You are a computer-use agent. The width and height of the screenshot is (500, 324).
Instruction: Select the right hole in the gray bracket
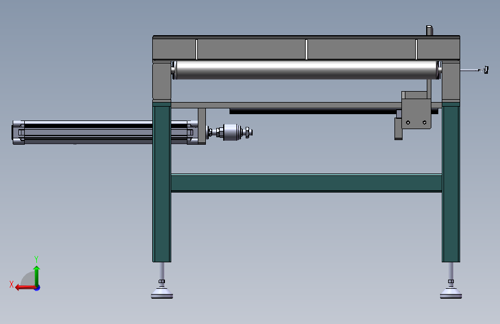(424, 122)
